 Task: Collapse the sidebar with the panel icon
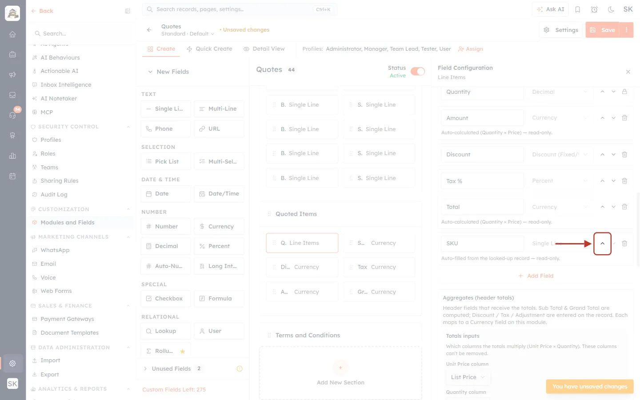(128, 11)
